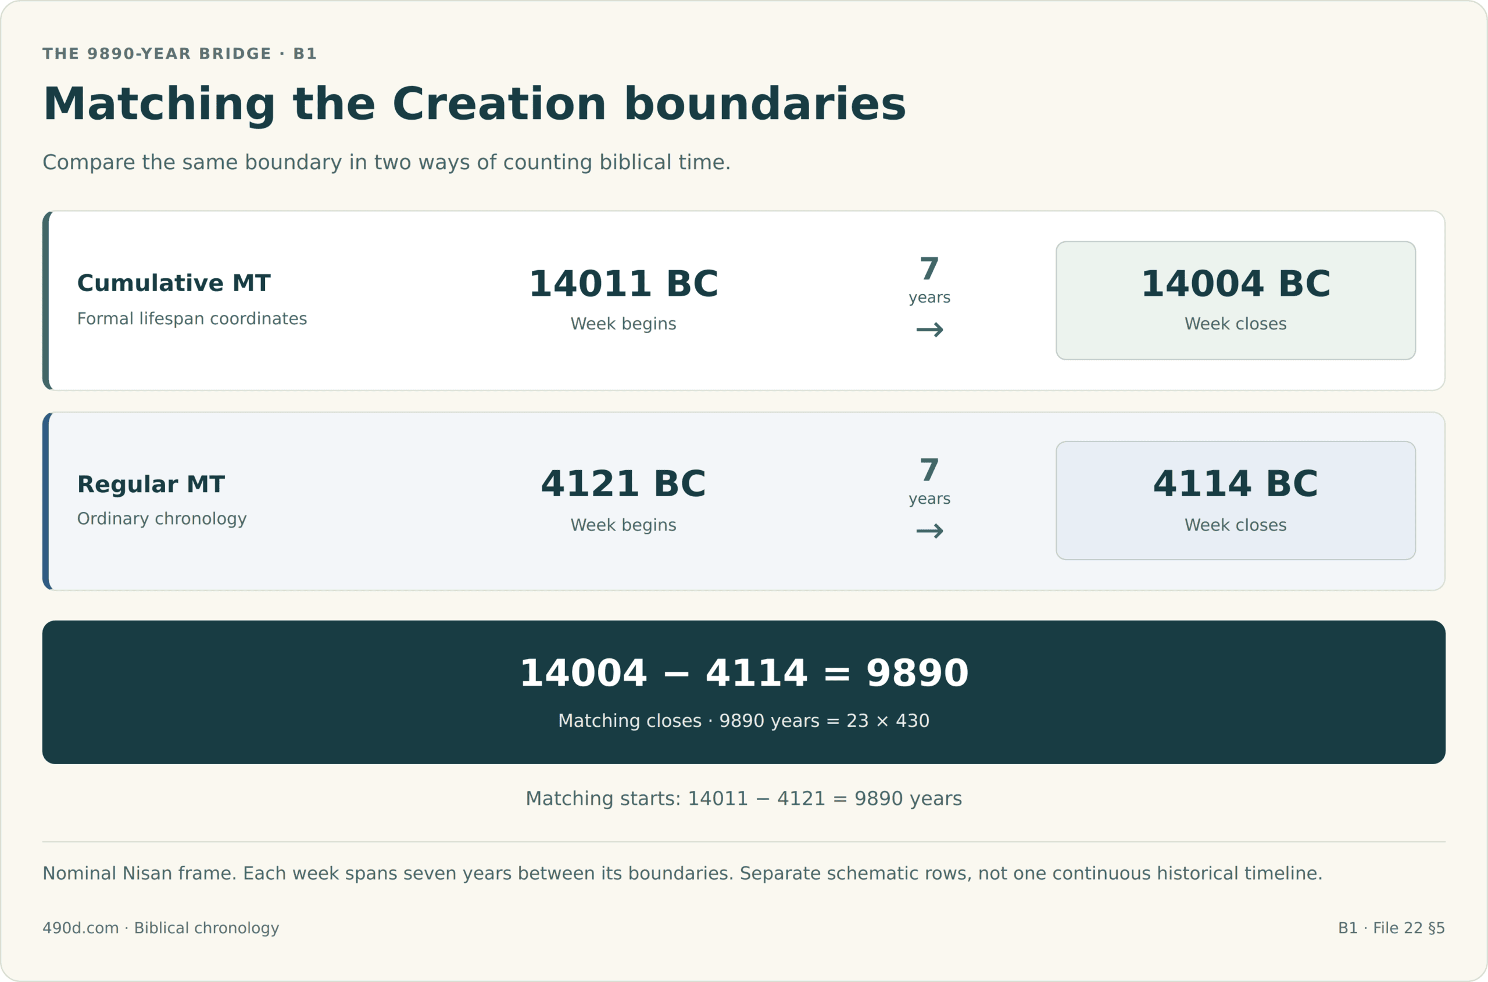Click the 'THE 9890-YEAR BRIDGE · B1' heading
The width and height of the screenshot is (1488, 982).
pos(179,54)
